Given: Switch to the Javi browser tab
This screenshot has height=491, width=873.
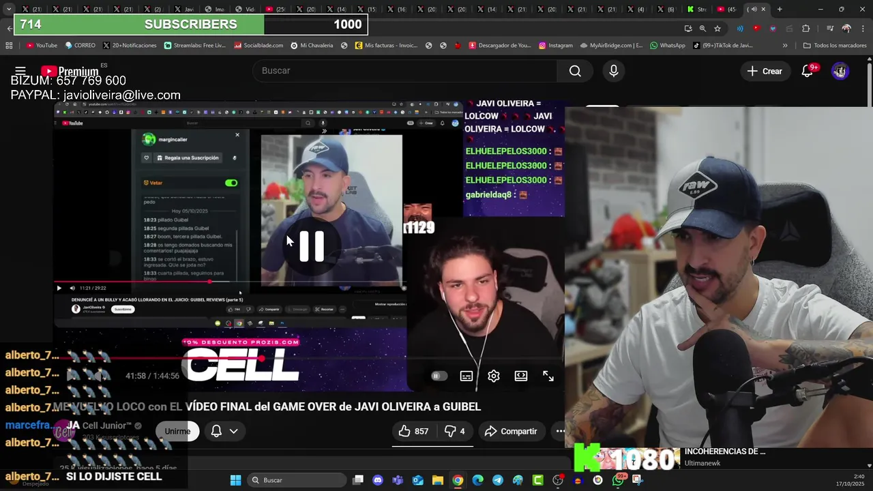Looking at the screenshot, I should [184, 10].
